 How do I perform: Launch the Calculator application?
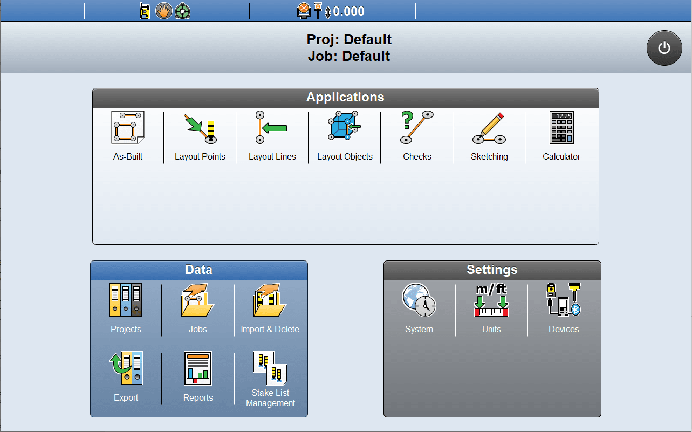pos(561,135)
